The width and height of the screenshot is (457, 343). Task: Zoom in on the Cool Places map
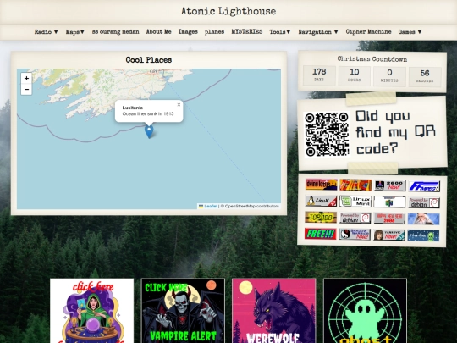point(26,78)
